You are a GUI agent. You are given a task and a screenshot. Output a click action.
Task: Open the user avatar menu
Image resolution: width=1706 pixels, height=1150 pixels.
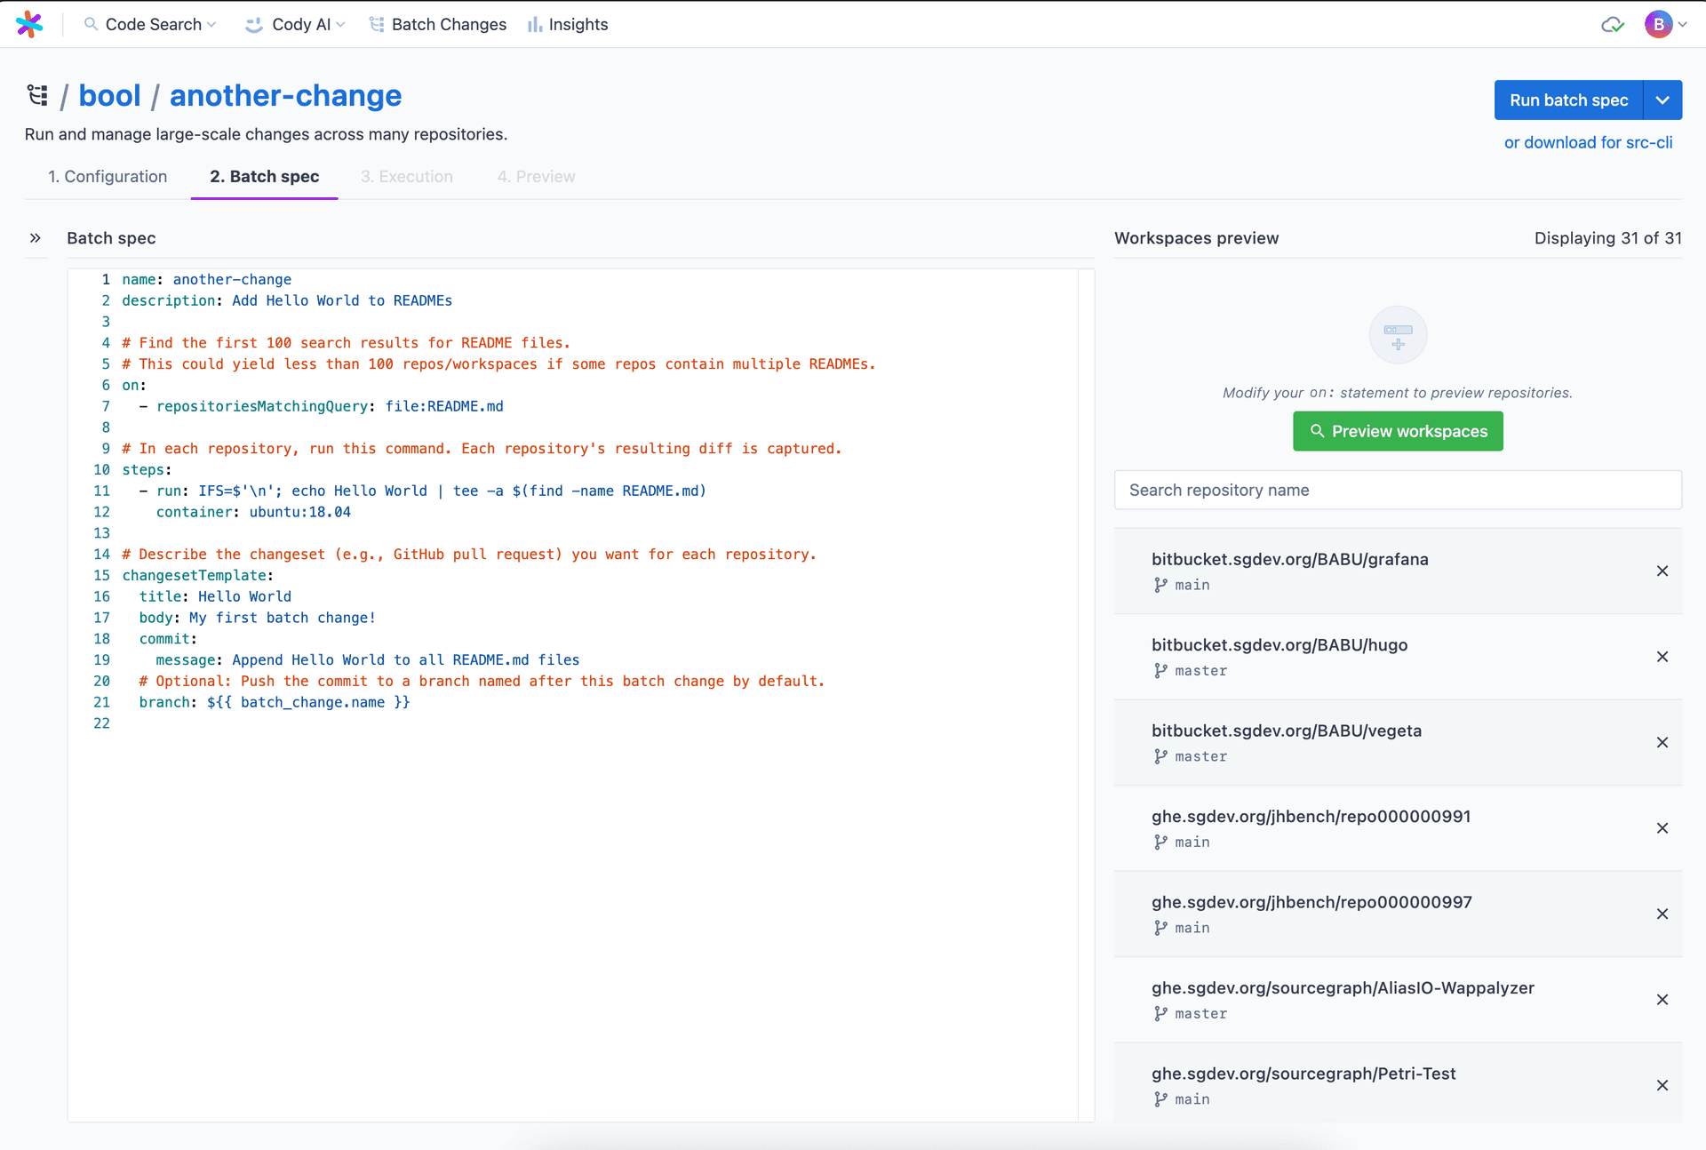tap(1665, 24)
